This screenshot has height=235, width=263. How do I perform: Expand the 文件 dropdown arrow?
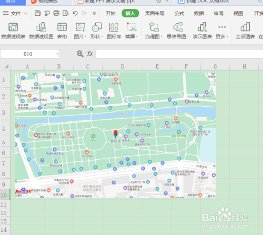click(x=26, y=13)
